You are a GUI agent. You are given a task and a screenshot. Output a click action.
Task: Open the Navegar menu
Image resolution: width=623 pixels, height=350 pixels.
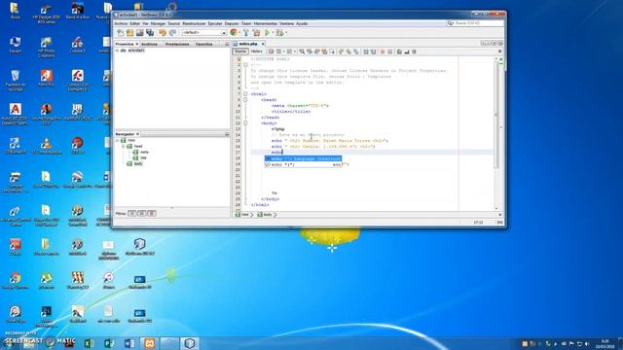tap(158, 23)
